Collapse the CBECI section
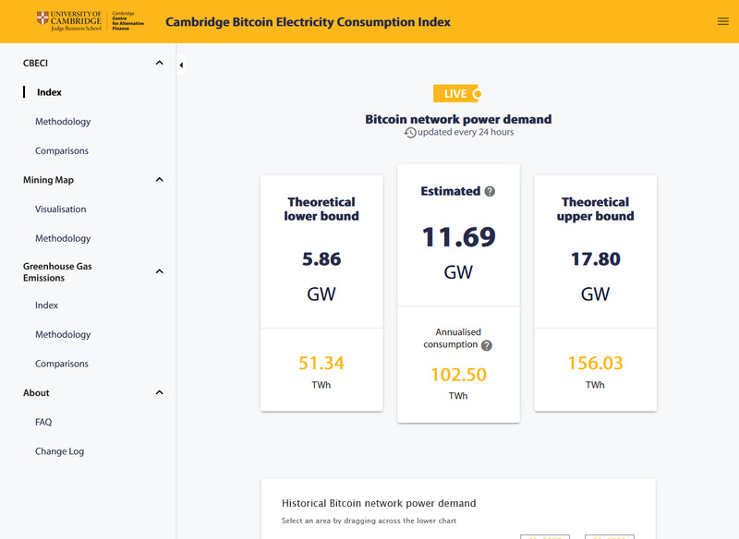This screenshot has height=539, width=739. click(159, 63)
